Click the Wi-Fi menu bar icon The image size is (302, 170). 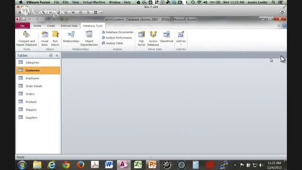point(199,2)
